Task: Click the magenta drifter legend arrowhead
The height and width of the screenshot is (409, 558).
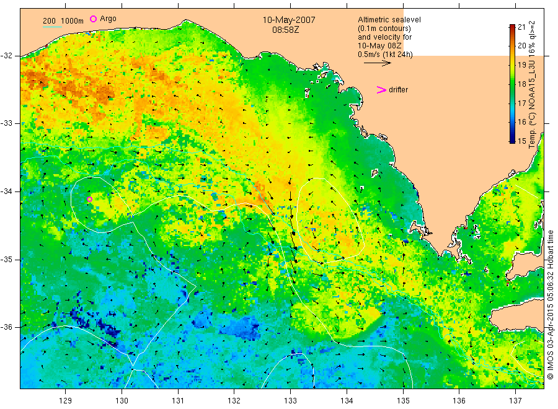Action: click(381, 90)
